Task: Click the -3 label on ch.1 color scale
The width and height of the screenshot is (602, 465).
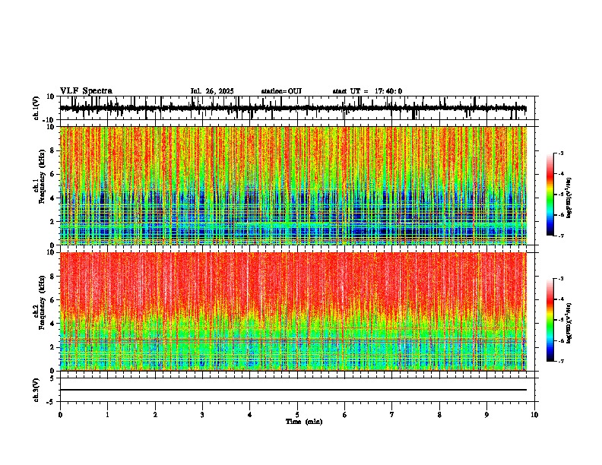Action: tap(561, 153)
